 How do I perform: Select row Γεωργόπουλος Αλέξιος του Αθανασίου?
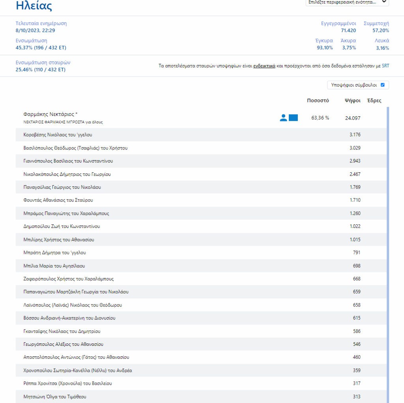[201, 344]
